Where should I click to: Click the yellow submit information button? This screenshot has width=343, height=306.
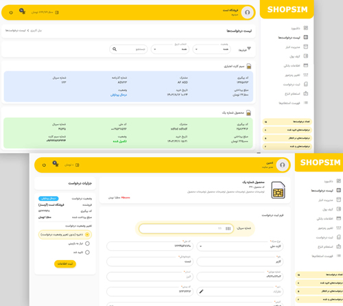point(65,263)
